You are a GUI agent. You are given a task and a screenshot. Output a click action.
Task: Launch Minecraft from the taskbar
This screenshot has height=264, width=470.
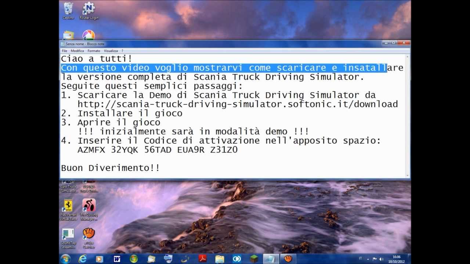click(x=254, y=259)
